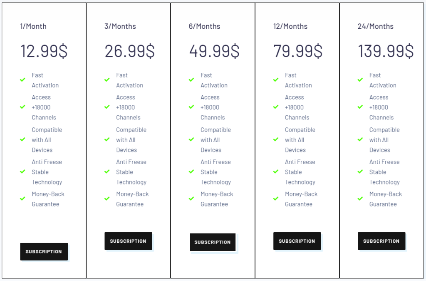Choose Subscription button for 12/Months plan
Screen dimensions: 426x281
(x=297, y=241)
